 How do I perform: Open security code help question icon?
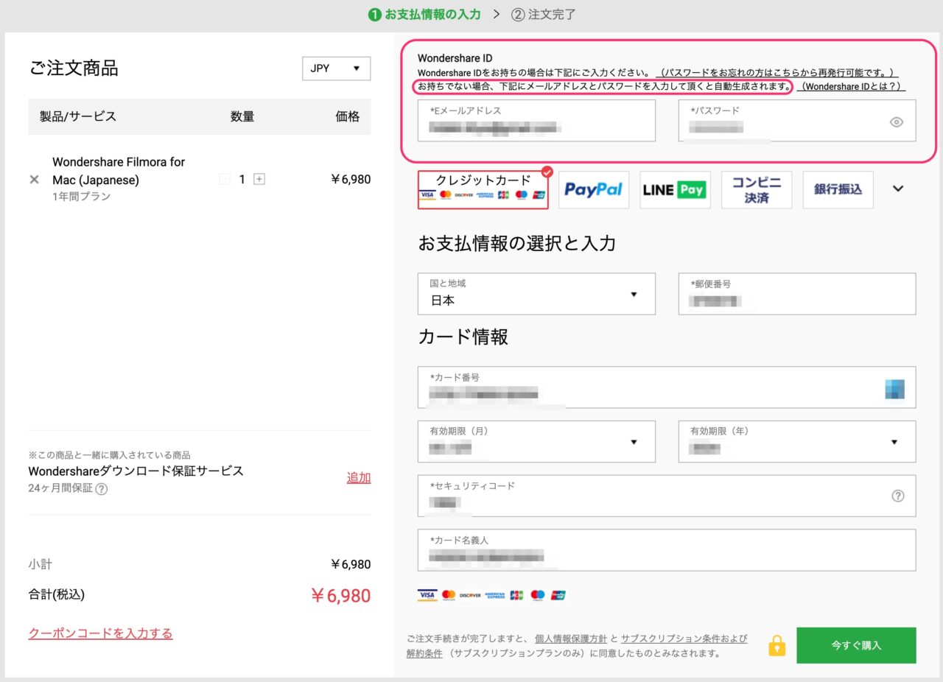(x=898, y=496)
